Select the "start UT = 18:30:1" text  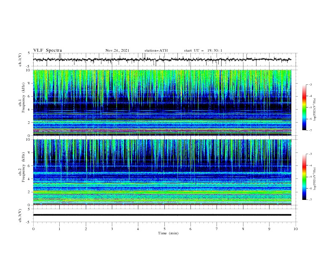203,50
